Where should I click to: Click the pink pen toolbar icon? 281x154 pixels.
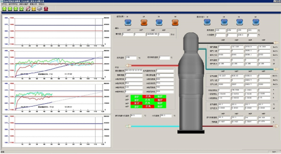[x=28, y=8]
